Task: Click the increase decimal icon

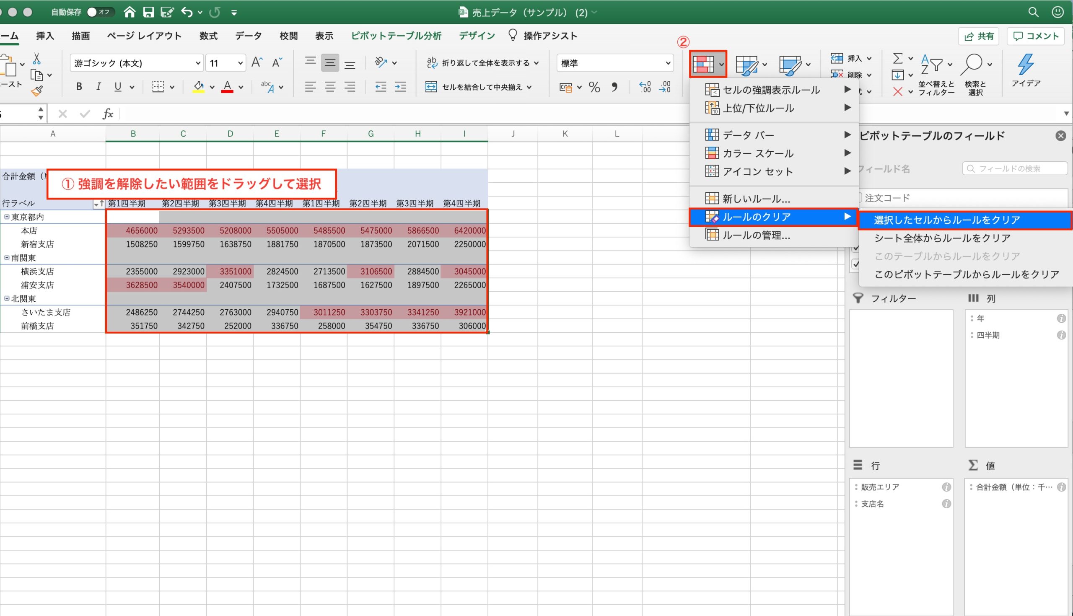Action: [x=645, y=87]
